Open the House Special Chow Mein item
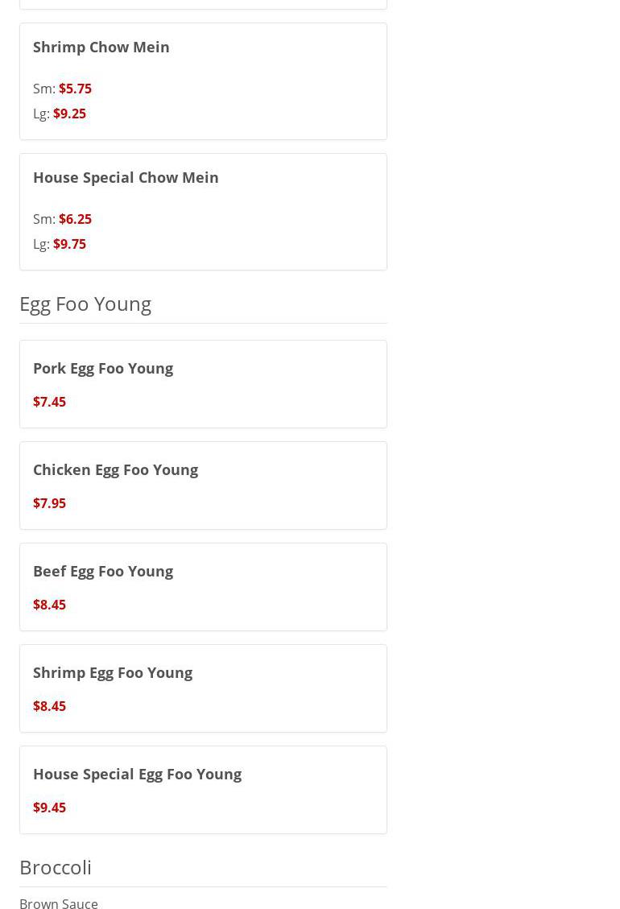Screen dimensions: 620x909 pyautogui.click(x=126, y=177)
